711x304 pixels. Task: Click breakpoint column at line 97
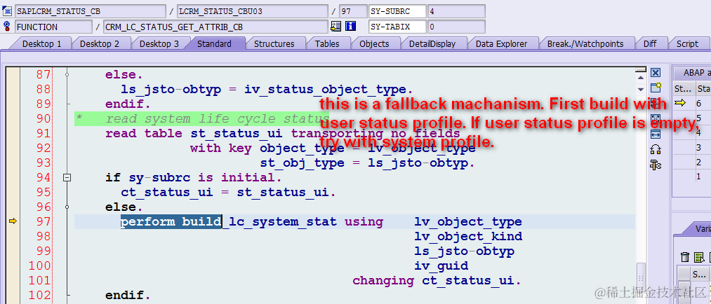tap(13, 221)
